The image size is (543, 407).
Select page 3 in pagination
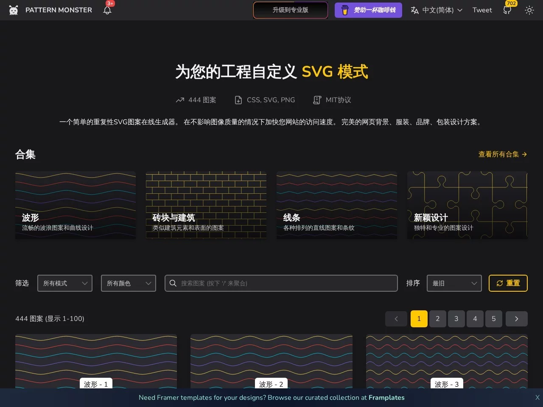(456, 319)
